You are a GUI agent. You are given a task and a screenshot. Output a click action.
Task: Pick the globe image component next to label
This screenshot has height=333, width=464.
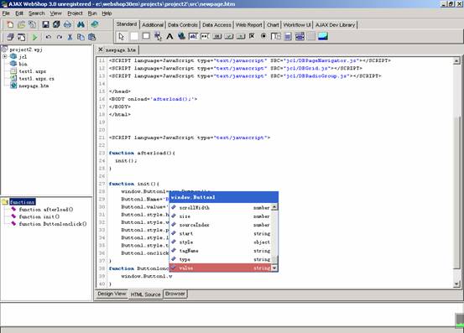(181, 36)
